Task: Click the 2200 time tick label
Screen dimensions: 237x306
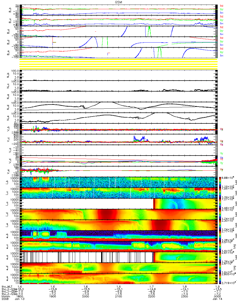Action: click(x=151, y=296)
